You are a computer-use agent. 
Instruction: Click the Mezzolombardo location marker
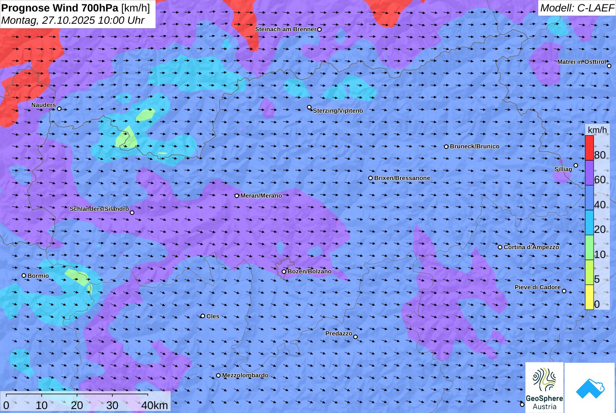218,376
